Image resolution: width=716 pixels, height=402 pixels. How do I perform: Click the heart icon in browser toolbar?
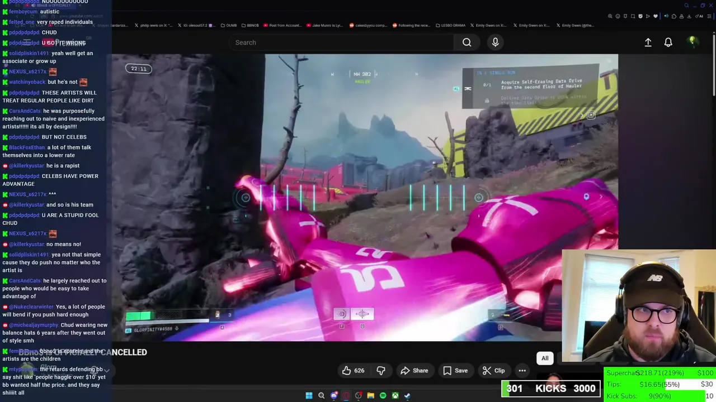click(656, 16)
